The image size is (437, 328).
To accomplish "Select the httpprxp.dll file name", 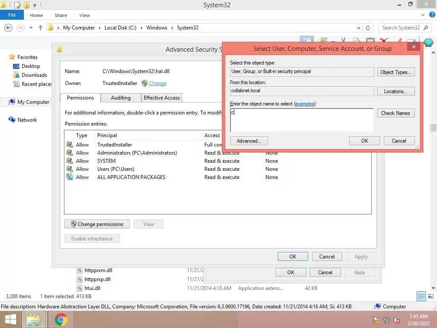I will coord(97,279).
